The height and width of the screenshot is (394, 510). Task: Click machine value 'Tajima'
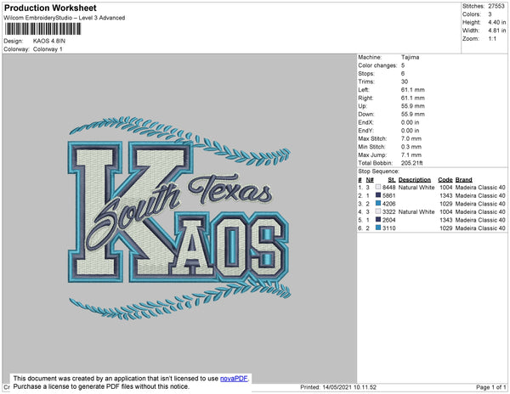tap(411, 57)
